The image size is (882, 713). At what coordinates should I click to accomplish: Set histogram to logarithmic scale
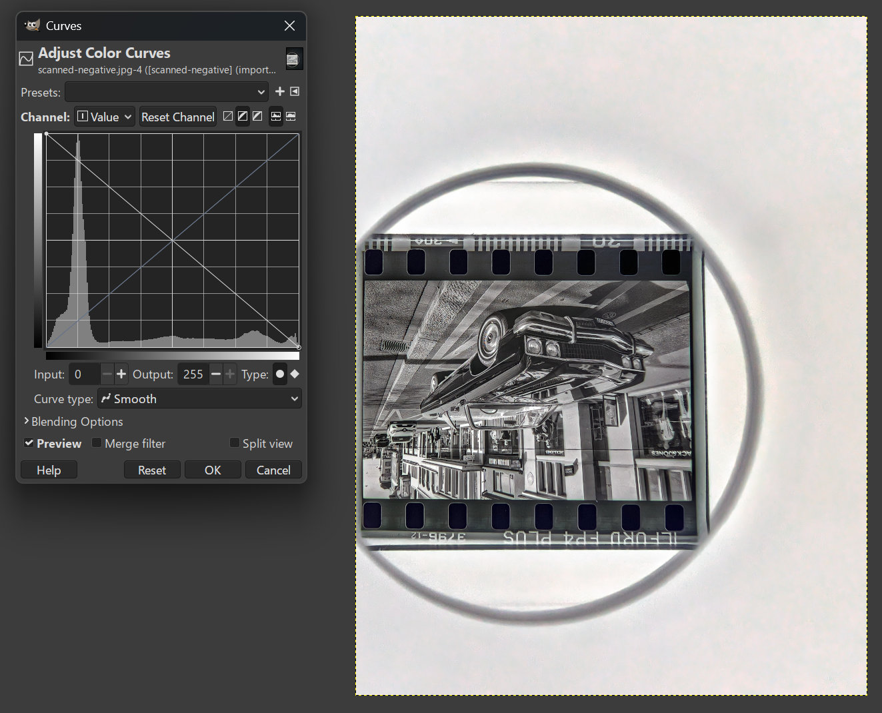[291, 117]
